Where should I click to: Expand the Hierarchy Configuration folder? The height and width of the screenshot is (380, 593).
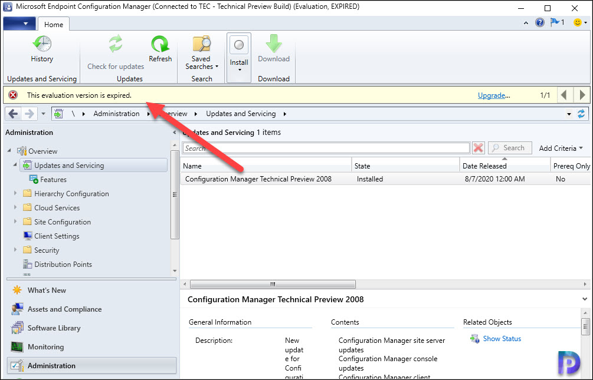pos(15,193)
